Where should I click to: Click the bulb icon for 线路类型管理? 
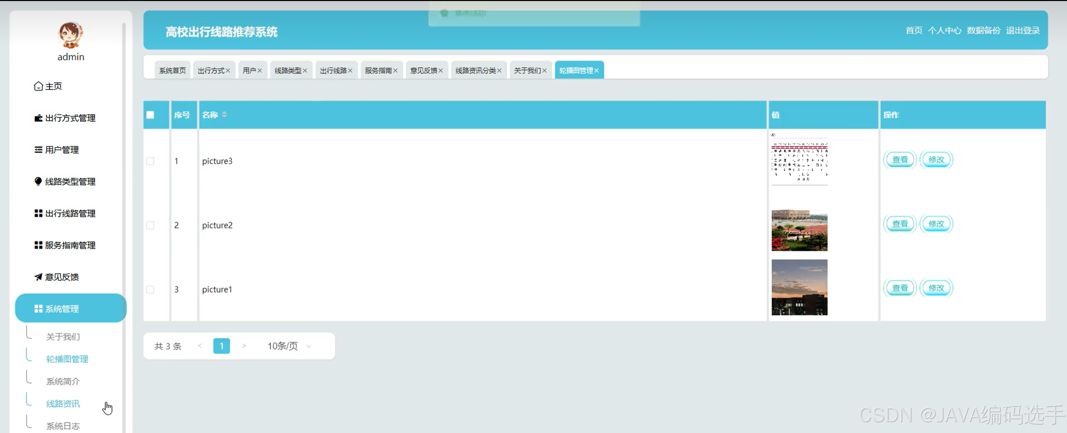point(38,181)
